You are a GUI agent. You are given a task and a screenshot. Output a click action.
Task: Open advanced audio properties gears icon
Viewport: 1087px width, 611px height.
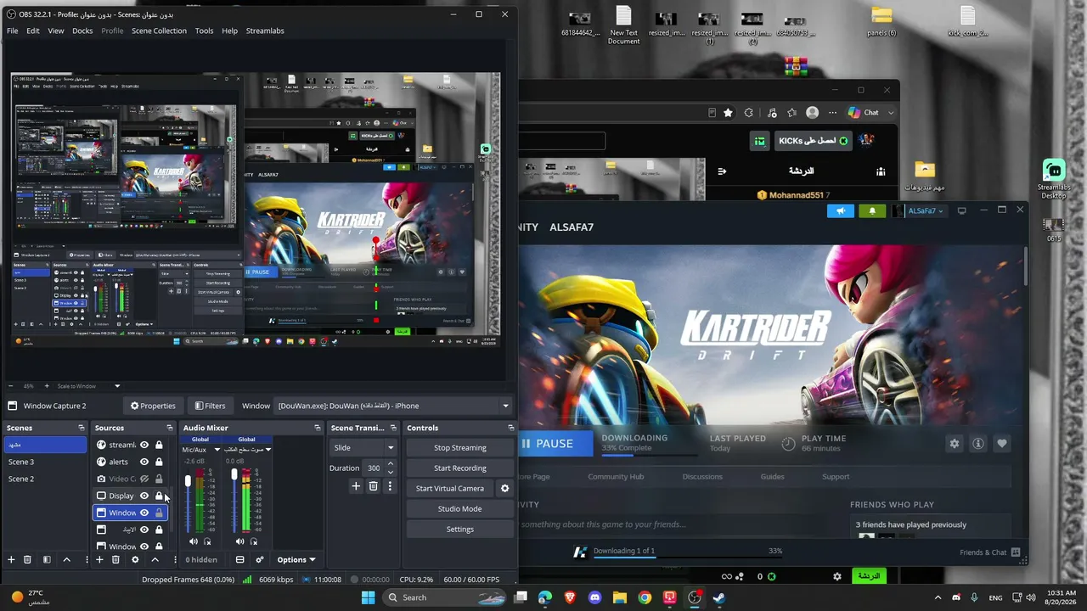pyautogui.click(x=260, y=559)
